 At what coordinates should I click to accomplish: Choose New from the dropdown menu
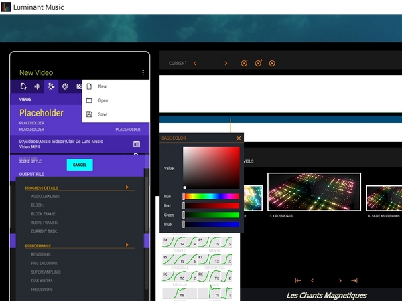pyautogui.click(x=116, y=86)
